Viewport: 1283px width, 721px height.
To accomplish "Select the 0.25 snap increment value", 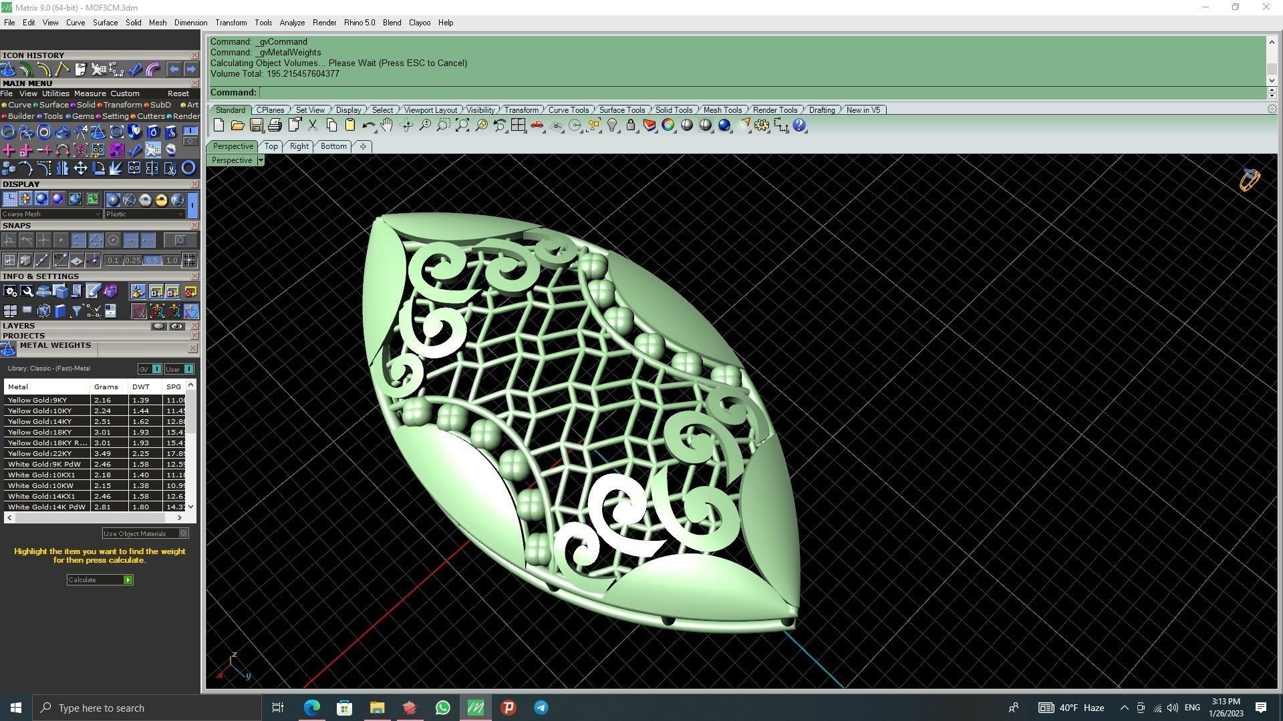I will point(132,260).
